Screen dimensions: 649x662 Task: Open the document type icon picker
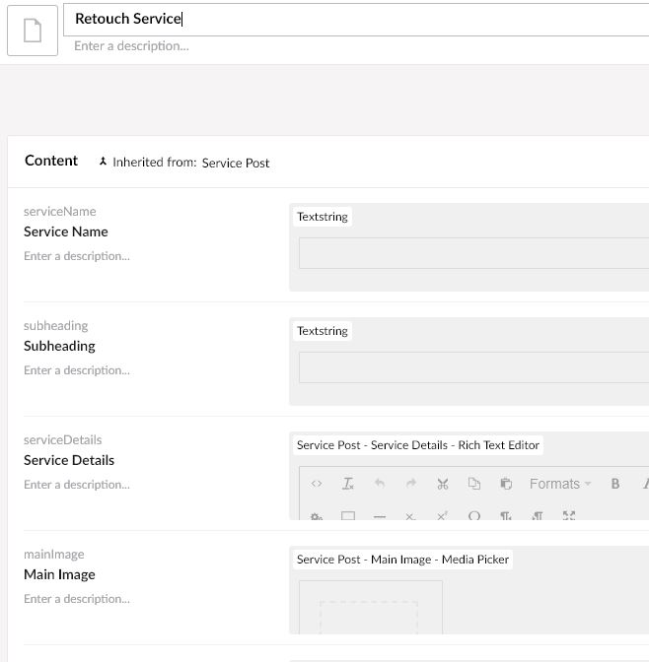point(33,31)
